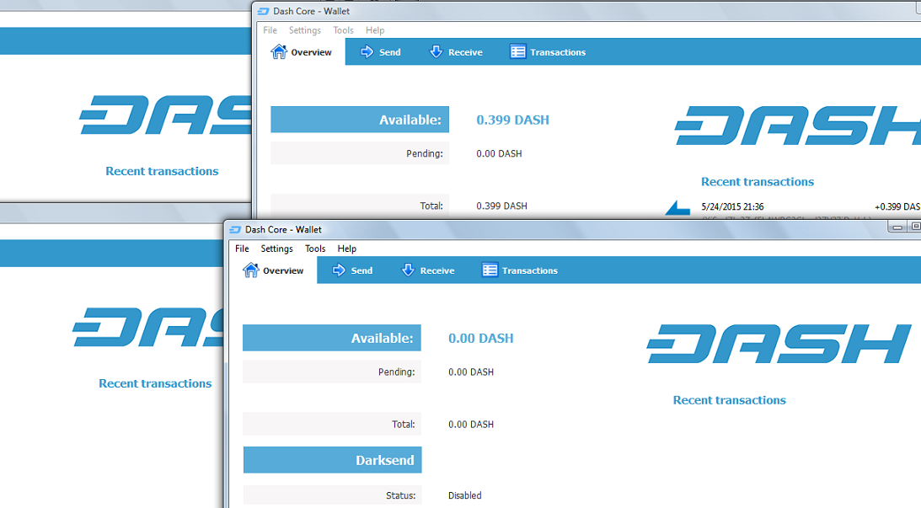This screenshot has width=921, height=508.
Task: Open File menu in back Dash Core window
Action: point(270,30)
